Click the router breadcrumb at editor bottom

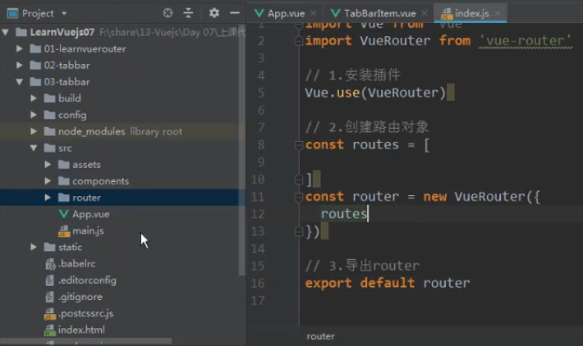click(x=320, y=336)
